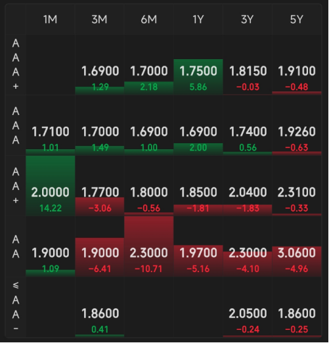This screenshot has width=329, height=343.
Task: Click the AAA+ 3Y cell showing 1.8150
Action: [248, 64]
